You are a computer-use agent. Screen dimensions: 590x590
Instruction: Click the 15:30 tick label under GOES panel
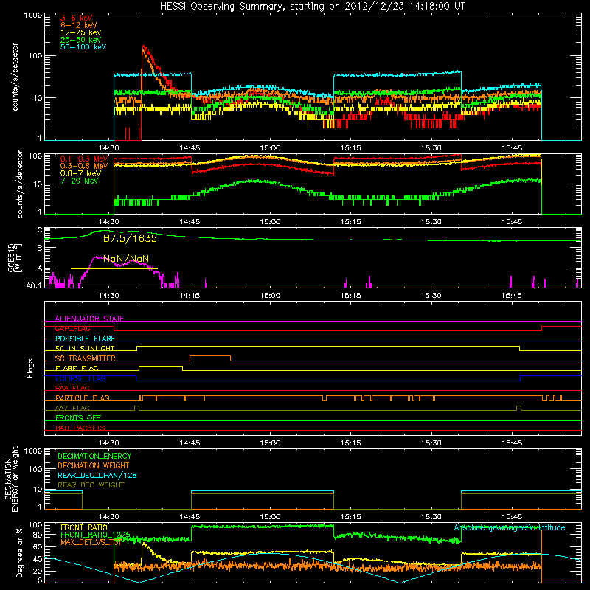coord(431,296)
